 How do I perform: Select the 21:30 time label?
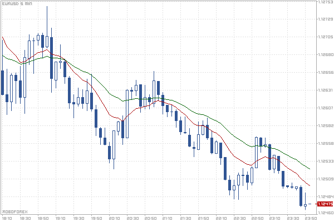click(x=185, y=218)
